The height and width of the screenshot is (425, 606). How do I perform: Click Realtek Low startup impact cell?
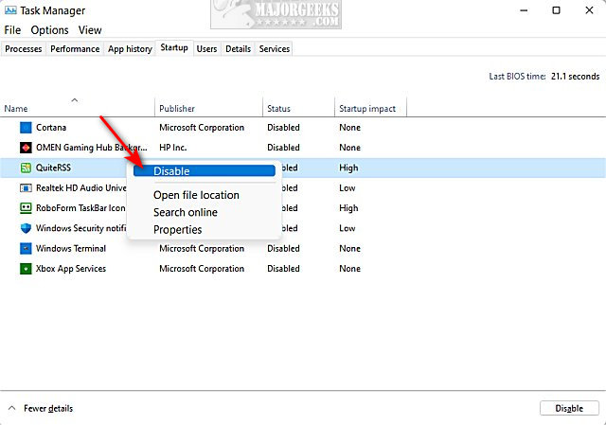point(348,188)
